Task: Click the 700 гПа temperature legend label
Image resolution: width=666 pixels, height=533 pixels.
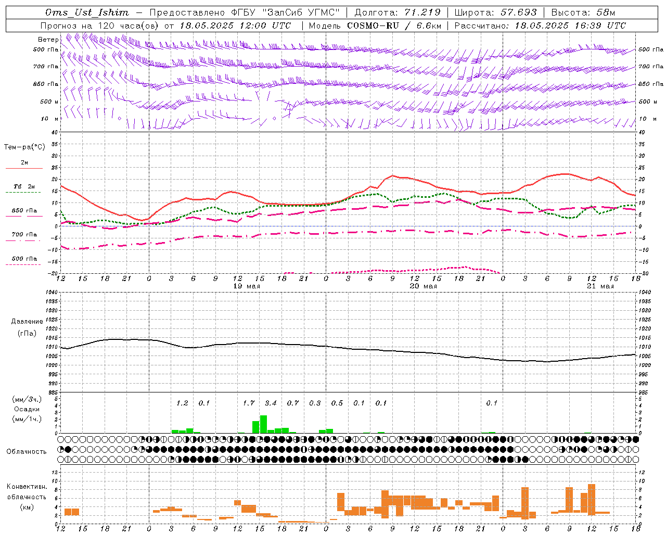Action: click(24, 235)
